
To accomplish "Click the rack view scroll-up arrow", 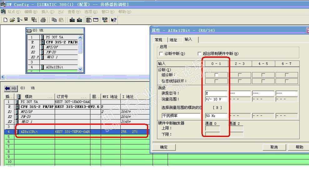I will 80,37.
